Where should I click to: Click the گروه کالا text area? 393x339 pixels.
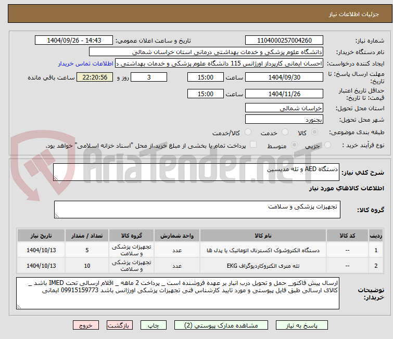[197, 210]
